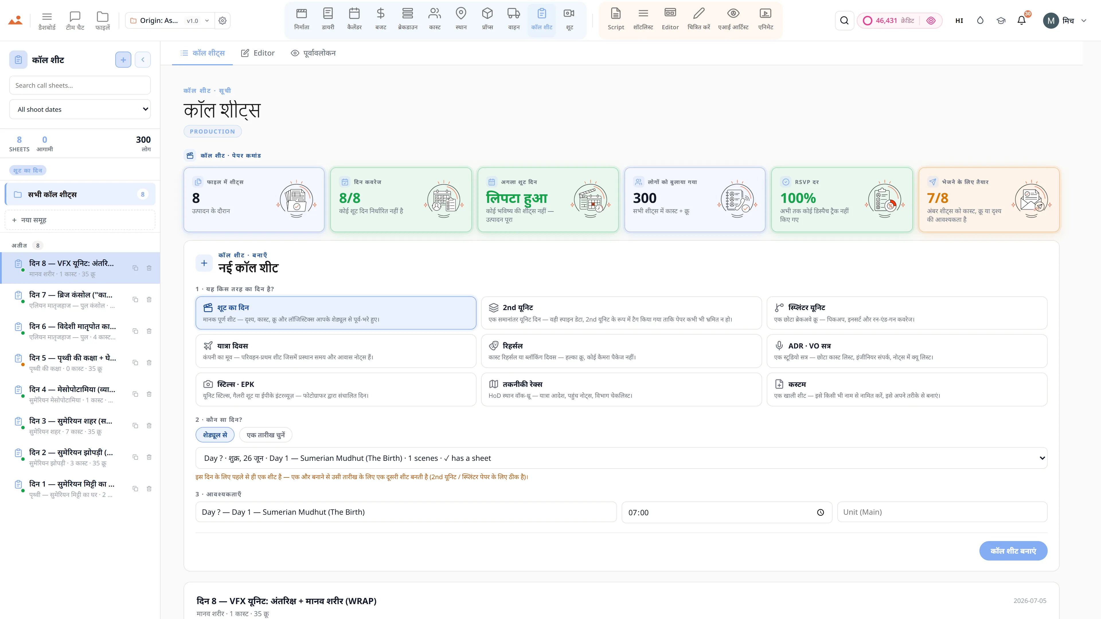Duplicate the दिन 7 call sheet
Screen dimensions: 1101x619
click(x=135, y=299)
